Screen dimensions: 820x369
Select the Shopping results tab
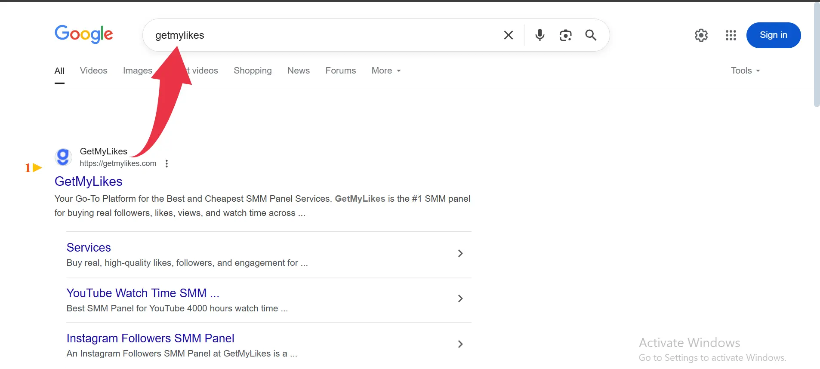253,71
